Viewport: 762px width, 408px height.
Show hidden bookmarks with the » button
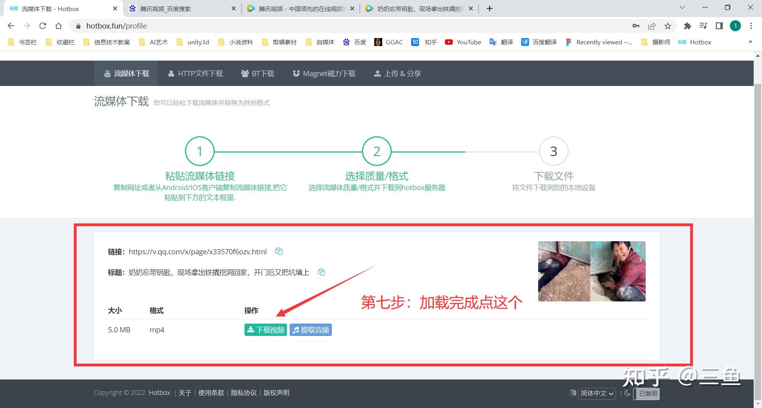point(750,42)
